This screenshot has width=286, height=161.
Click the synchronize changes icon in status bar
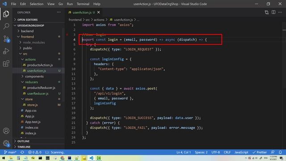(x=22, y=152)
